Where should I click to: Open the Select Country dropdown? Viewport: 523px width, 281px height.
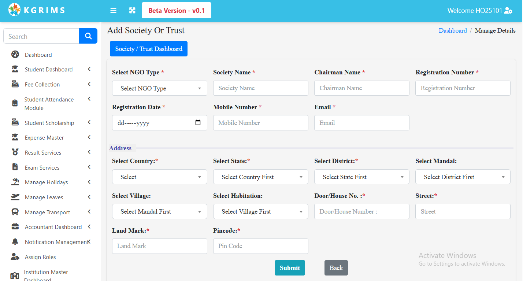tap(159, 177)
